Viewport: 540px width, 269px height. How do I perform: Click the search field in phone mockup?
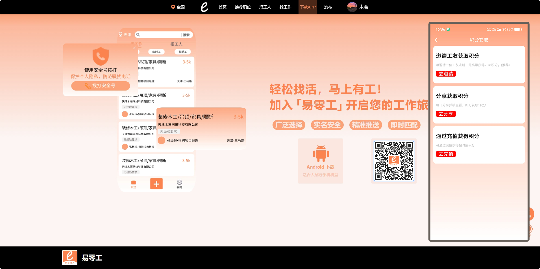164,35
